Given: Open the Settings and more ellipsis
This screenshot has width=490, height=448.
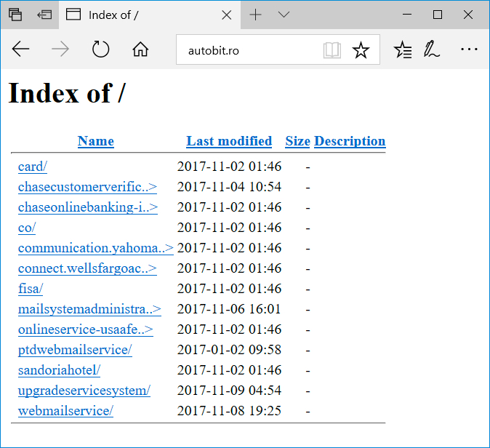Looking at the screenshot, I should coord(469,49).
